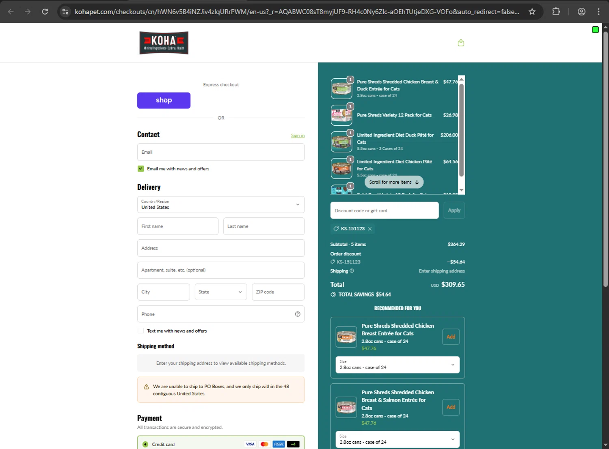Image resolution: width=609 pixels, height=449 pixels.
Task: Click the American Express card icon
Action: point(279,444)
